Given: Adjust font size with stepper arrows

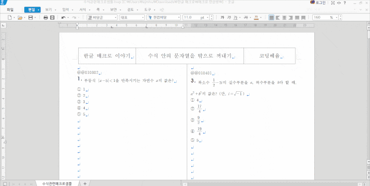Looking at the screenshot, I should tap(212, 17).
